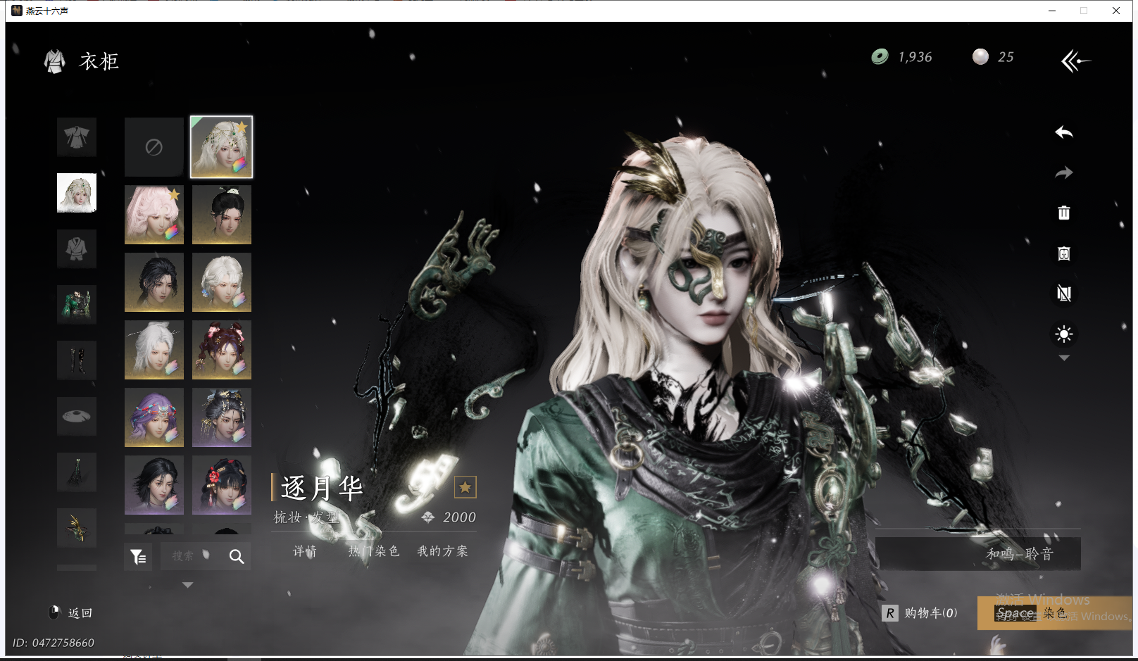1138x661 pixels.
Task: Select the purple-haired hairstyle thumbnail
Action: tap(154, 417)
